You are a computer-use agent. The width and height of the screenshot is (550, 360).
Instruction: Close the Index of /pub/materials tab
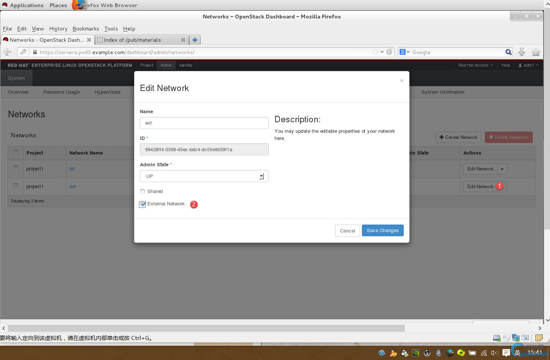point(183,40)
